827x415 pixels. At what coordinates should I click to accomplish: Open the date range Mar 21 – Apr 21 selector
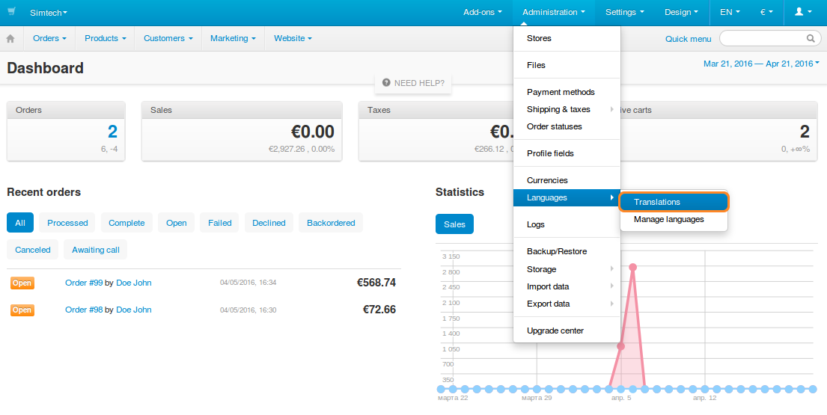pos(761,64)
